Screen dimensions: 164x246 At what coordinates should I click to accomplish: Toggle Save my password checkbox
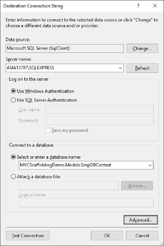tap(49, 130)
